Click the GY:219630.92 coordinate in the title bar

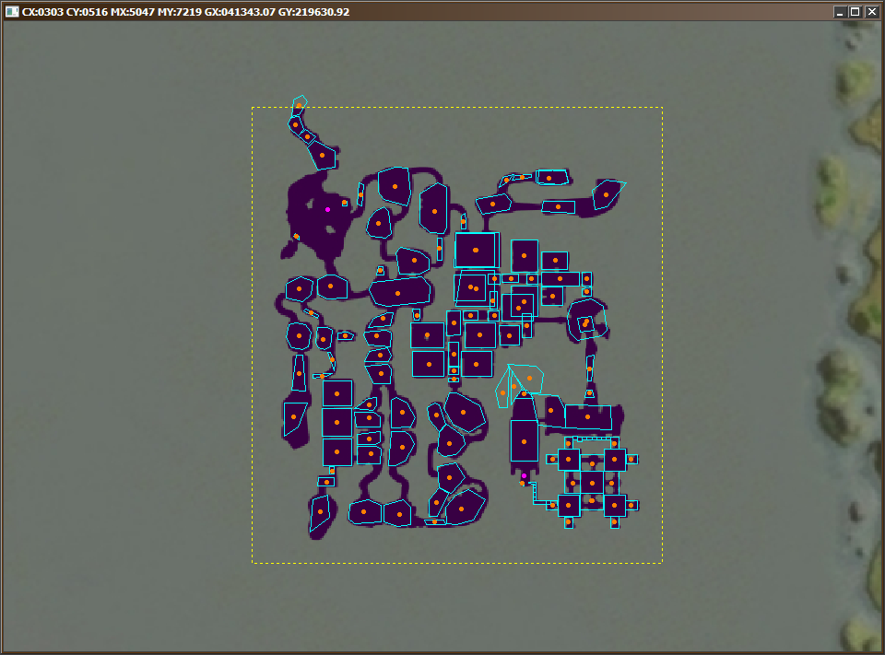pyautogui.click(x=313, y=12)
